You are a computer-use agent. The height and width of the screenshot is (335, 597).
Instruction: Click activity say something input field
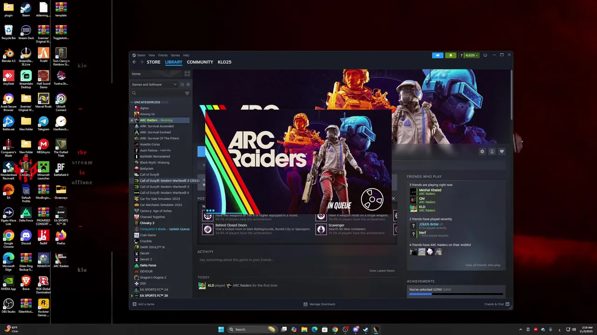pyautogui.click(x=297, y=260)
